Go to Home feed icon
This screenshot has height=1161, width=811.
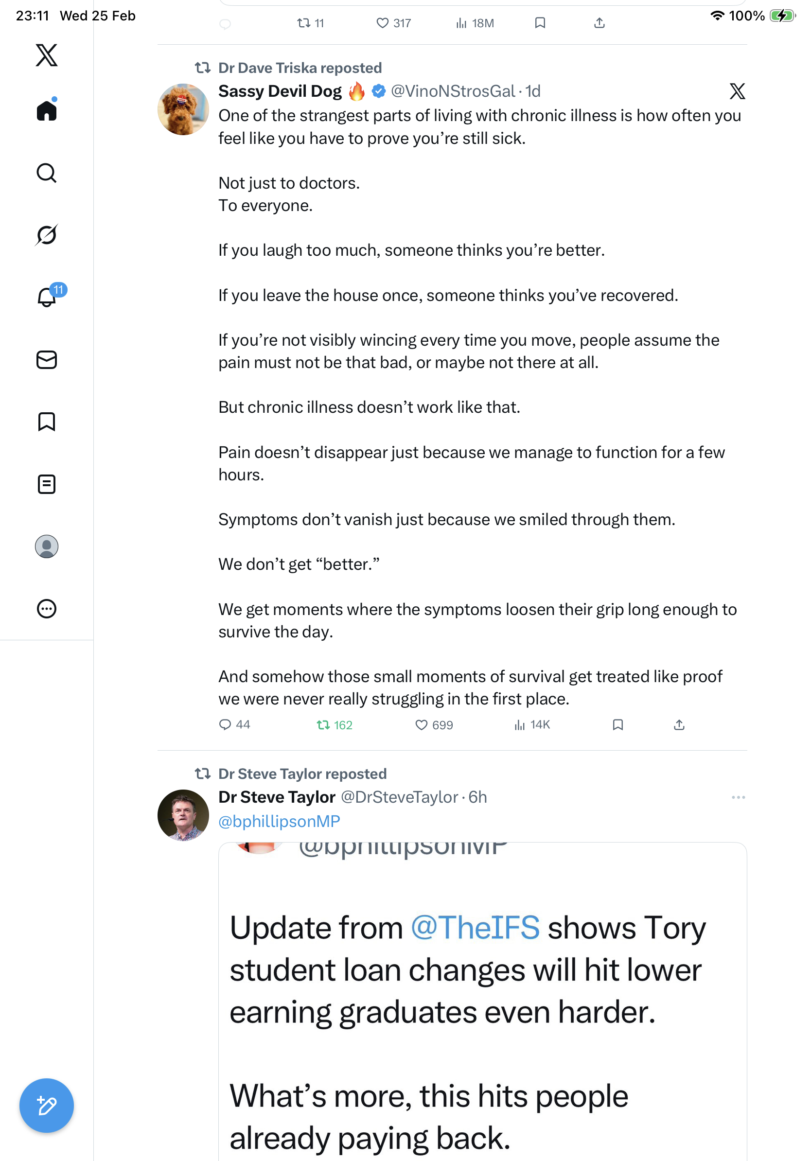(47, 110)
